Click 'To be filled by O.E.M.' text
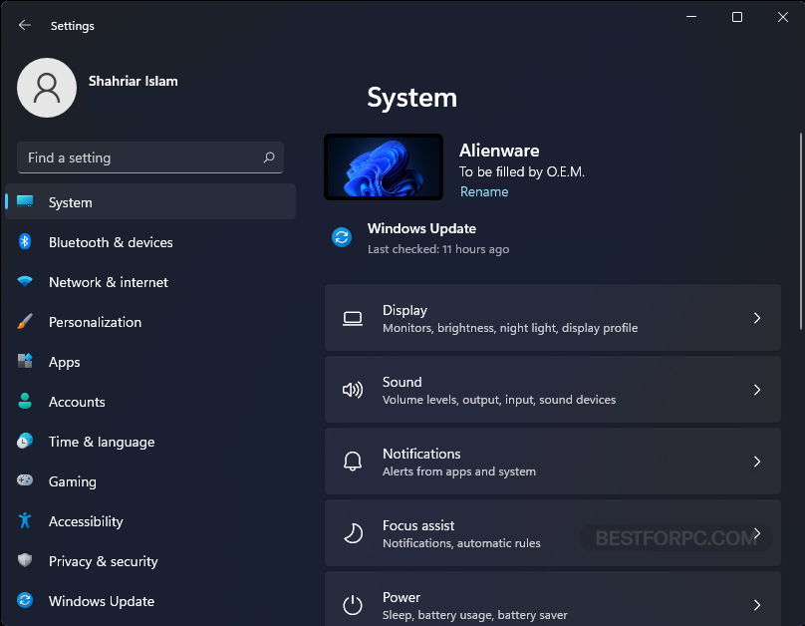 coord(522,171)
